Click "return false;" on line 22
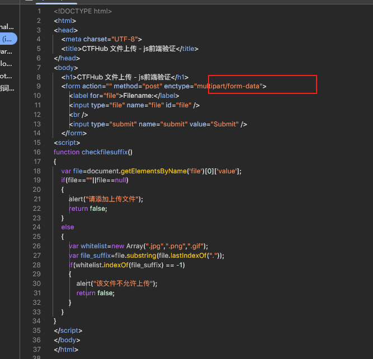Viewport: 373px width, 359px height. 88,209
